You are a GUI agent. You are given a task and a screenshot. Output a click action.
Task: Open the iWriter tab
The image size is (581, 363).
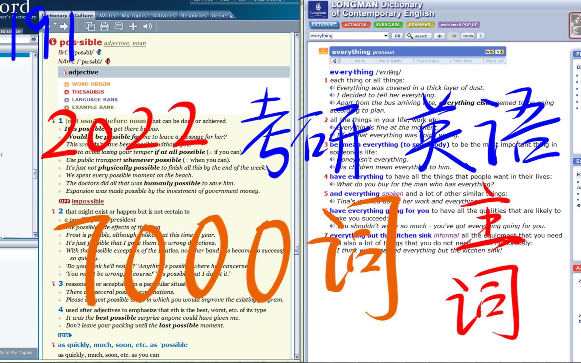(x=107, y=16)
